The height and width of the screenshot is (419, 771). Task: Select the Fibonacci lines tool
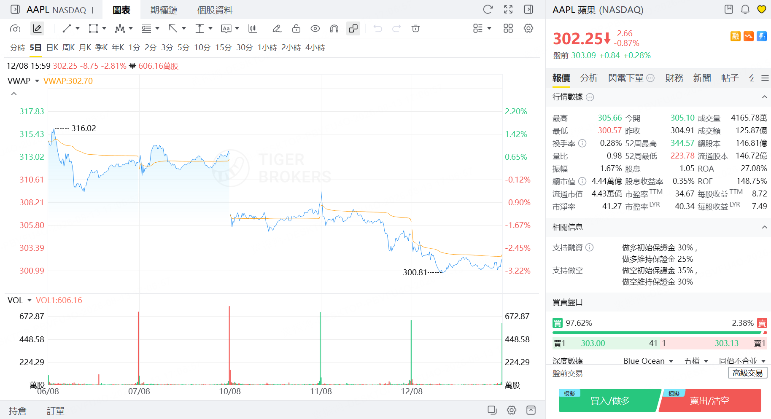(x=146, y=29)
